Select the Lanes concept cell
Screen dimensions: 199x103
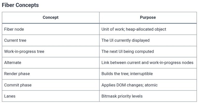click(51, 96)
